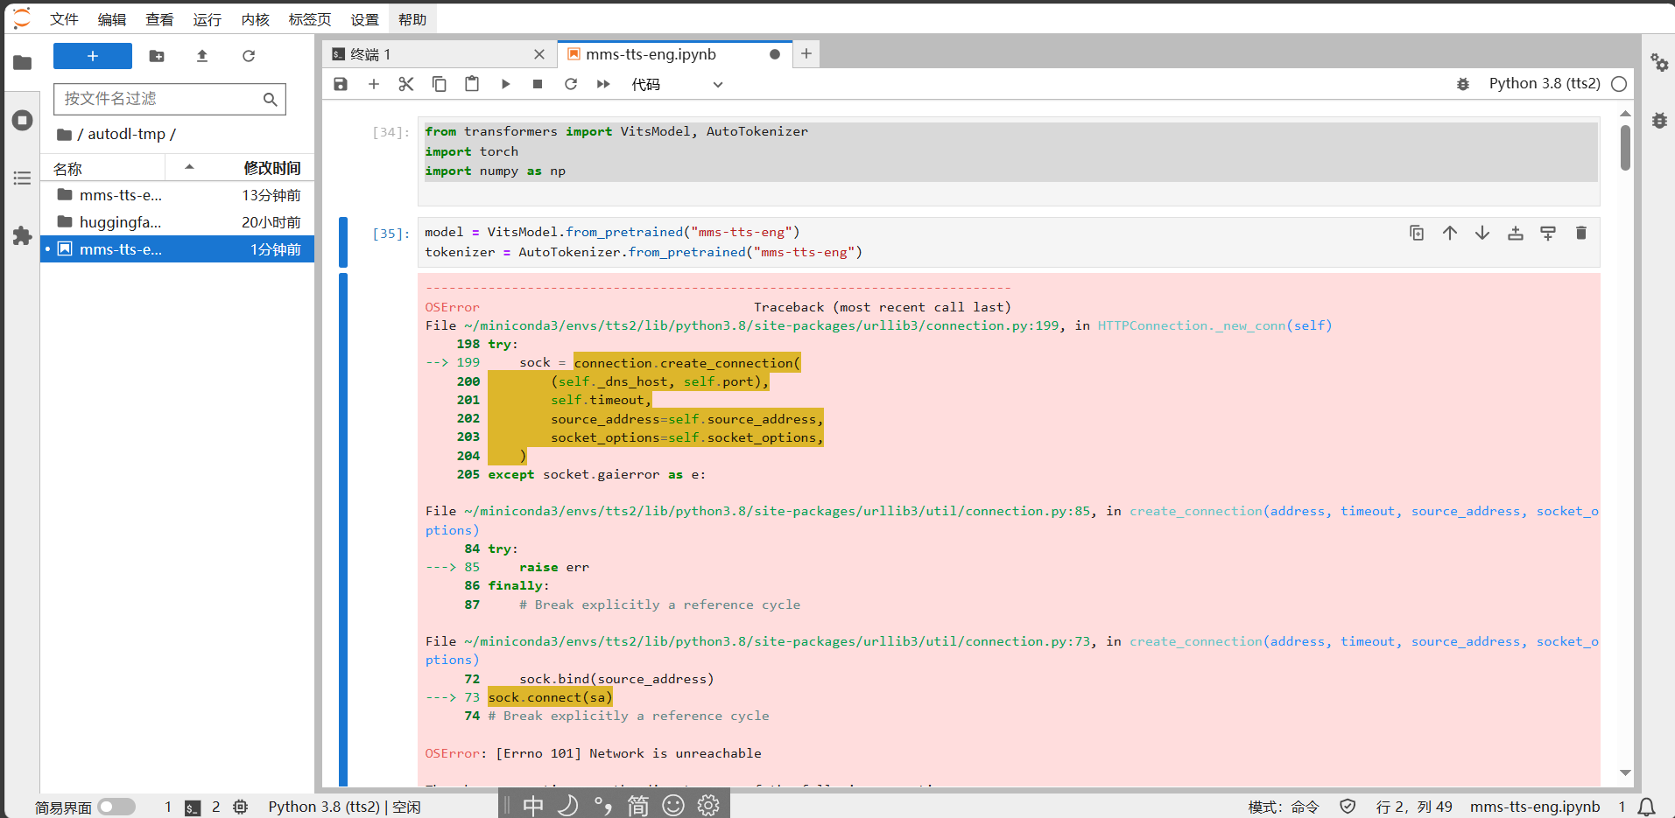Open the 文件 menu
The image size is (1675, 818).
click(64, 19)
